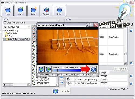This screenshot has height=99, width=135.
Task: Open the TOPHER (C:) drive dropdown
Action: coord(29,27)
